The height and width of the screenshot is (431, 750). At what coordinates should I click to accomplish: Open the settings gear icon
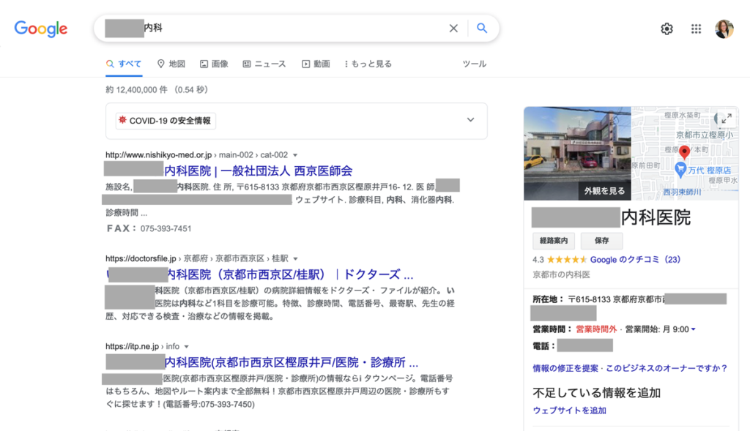tap(667, 29)
